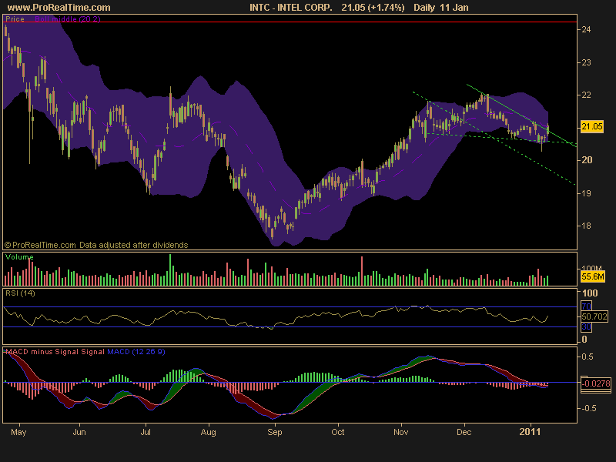
Task: Click the Daily 11 Jan timeframe label
Action: pyautogui.click(x=440, y=8)
